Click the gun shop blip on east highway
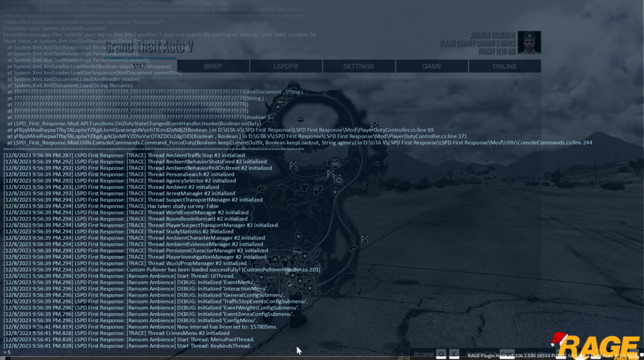 [x=353, y=248]
